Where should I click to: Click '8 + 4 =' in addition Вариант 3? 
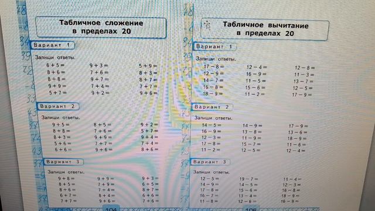pos(107,196)
